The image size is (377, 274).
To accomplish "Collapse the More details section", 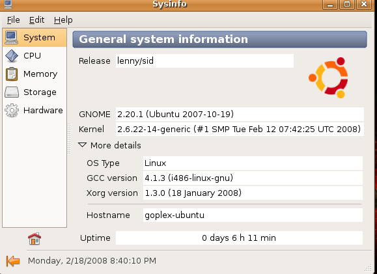I will [82, 145].
